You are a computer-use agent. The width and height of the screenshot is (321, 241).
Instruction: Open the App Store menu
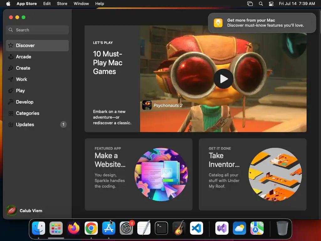(27, 3)
